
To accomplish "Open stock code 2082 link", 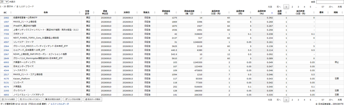I will (6, 18).
